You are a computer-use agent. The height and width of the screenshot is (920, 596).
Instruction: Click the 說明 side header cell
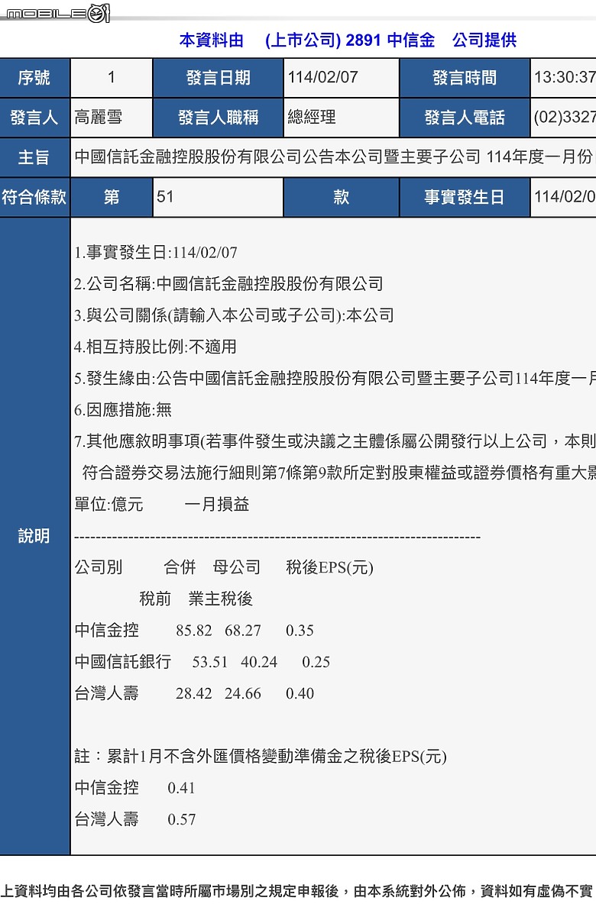point(34,536)
